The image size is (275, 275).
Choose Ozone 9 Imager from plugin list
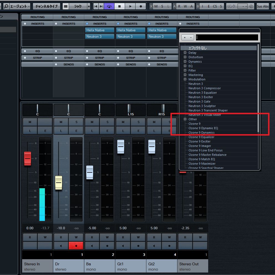tap(200, 146)
